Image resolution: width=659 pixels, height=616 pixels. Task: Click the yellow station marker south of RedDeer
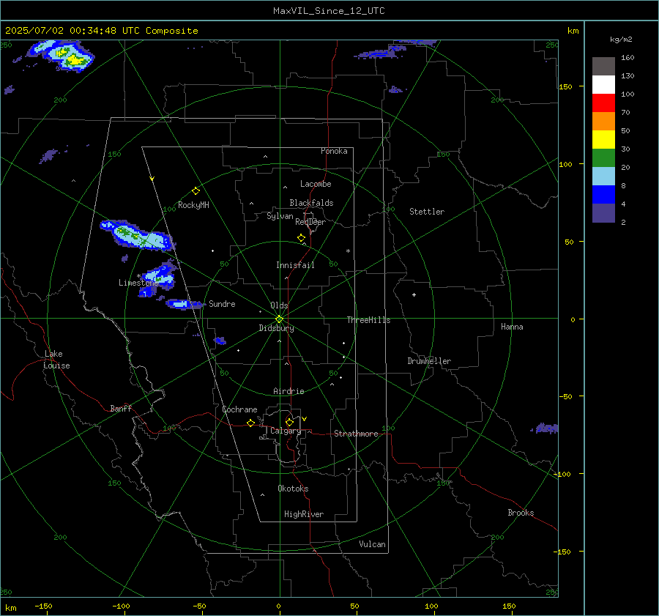tap(302, 238)
